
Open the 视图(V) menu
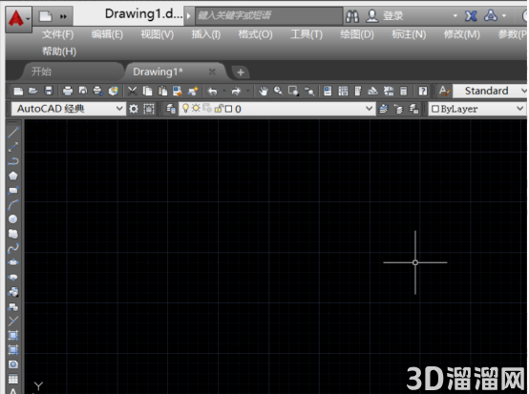(x=158, y=34)
